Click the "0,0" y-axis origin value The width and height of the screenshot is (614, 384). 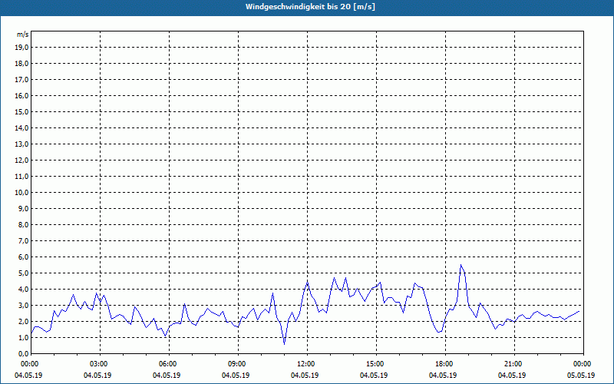coord(23,353)
